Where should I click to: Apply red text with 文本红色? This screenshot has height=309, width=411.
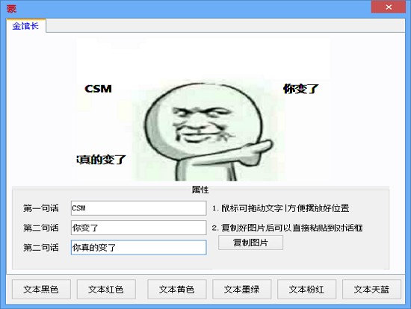tap(106, 289)
